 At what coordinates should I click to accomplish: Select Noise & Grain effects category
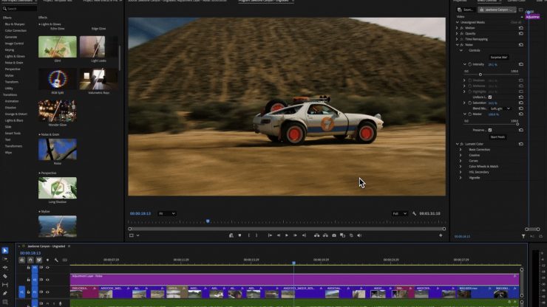tap(14, 63)
